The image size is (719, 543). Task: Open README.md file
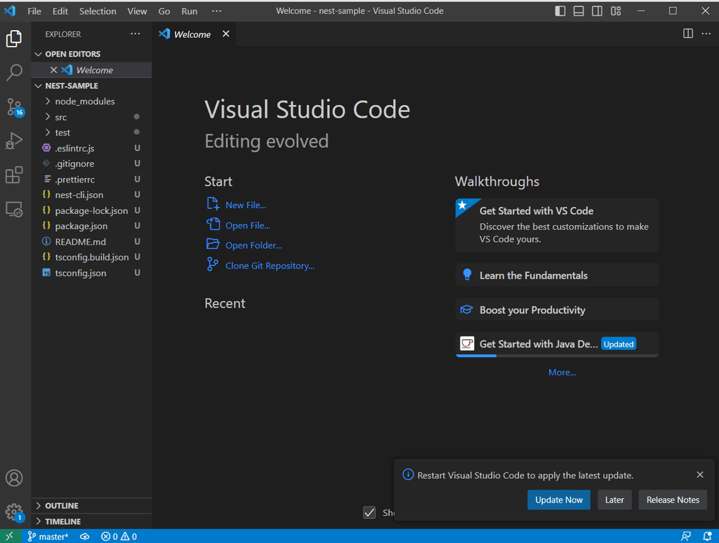point(91,242)
